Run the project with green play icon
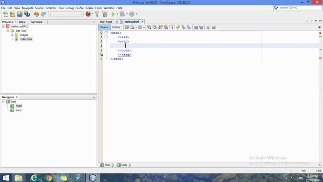323x182 pixels. coord(113,14)
